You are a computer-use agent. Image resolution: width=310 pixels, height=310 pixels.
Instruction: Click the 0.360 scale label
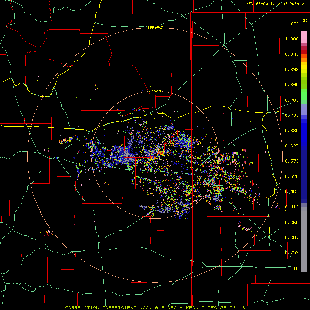coord(292,223)
